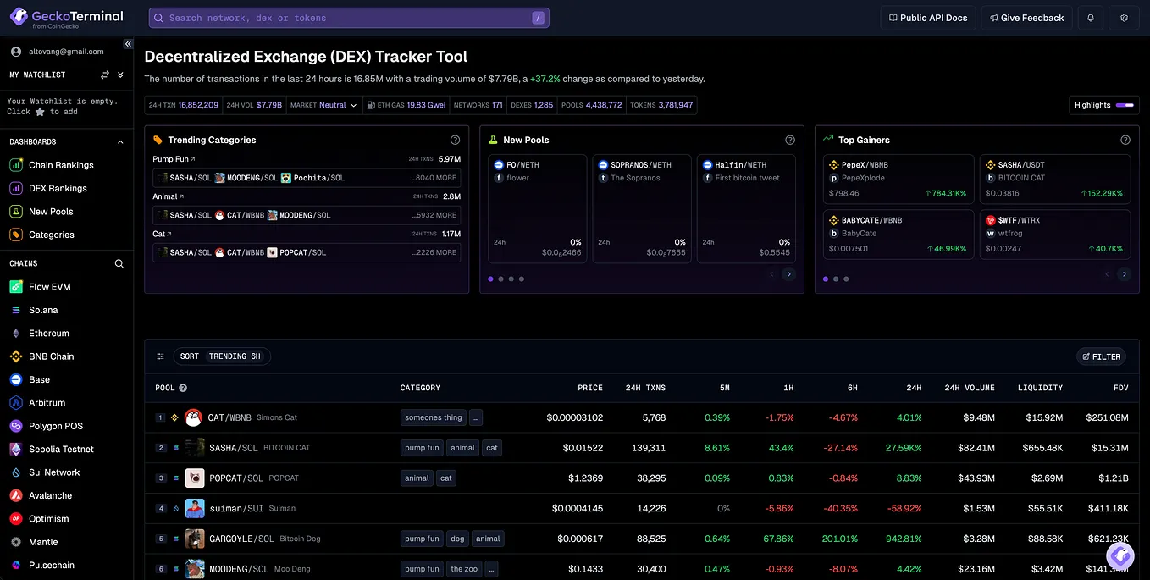1150x580 pixels.
Task: Click the GeckoTerminal logo
Action: tap(67, 18)
